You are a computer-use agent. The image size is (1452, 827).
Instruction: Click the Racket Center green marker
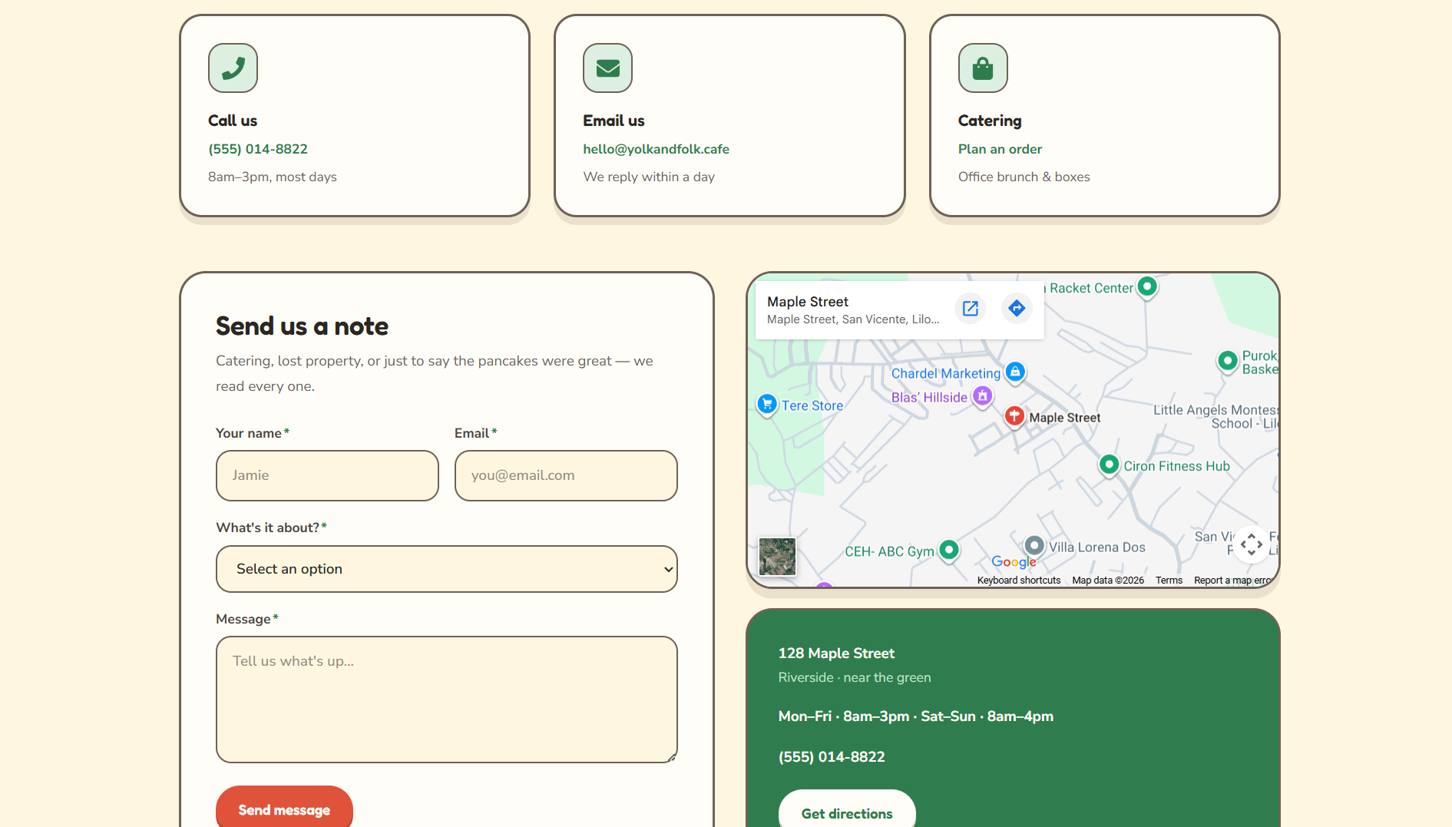pos(1147,287)
